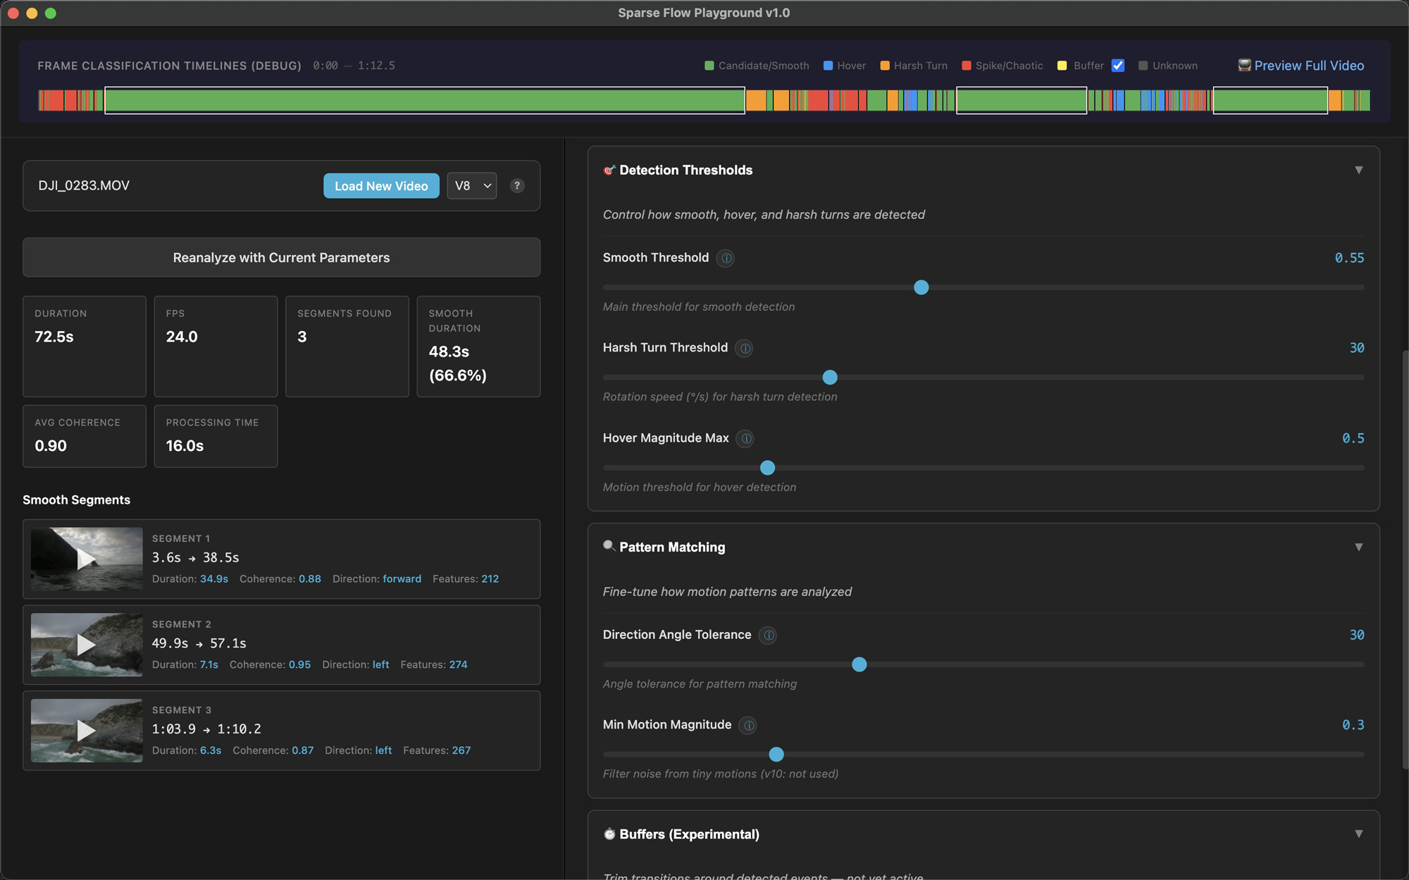Collapse the Pattern Matching section

[1358, 547]
